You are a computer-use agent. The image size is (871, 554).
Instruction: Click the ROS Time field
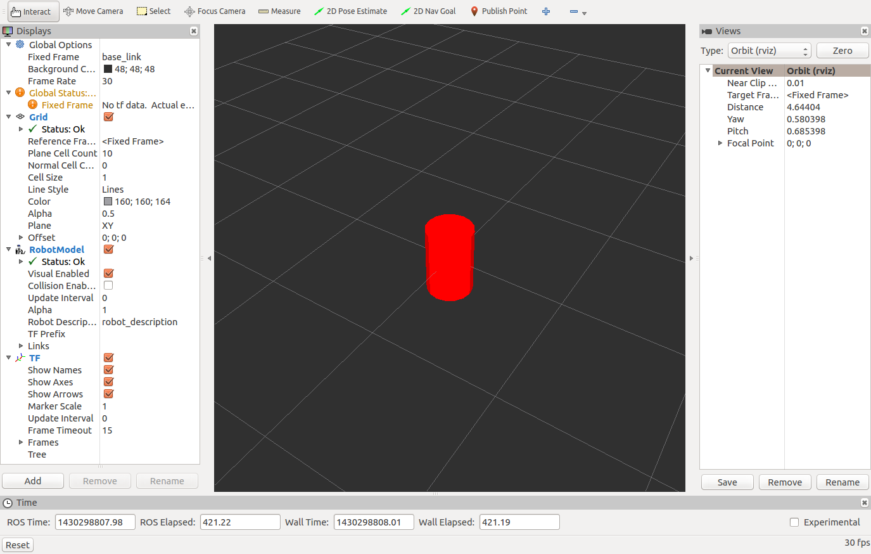click(x=95, y=522)
